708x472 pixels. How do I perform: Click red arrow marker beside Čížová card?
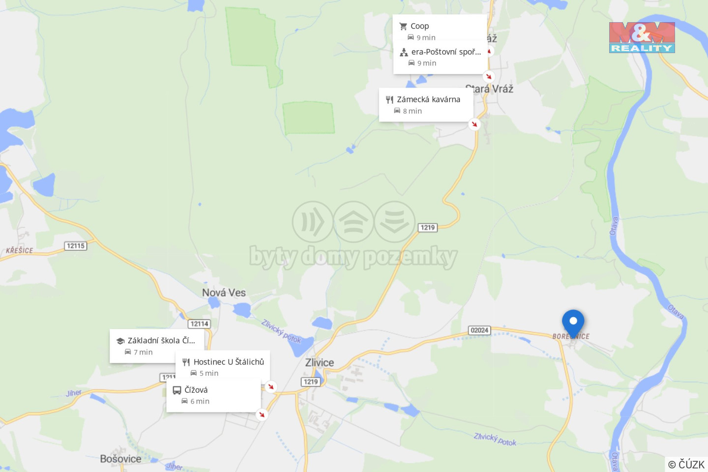click(262, 414)
